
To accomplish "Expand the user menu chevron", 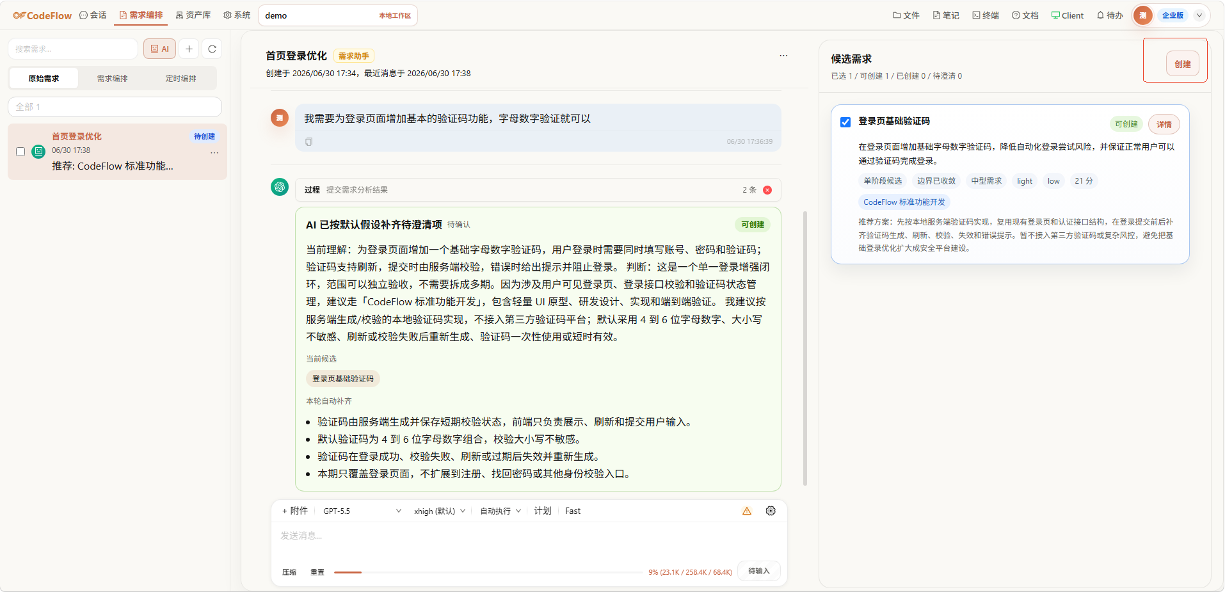I will tap(1199, 15).
